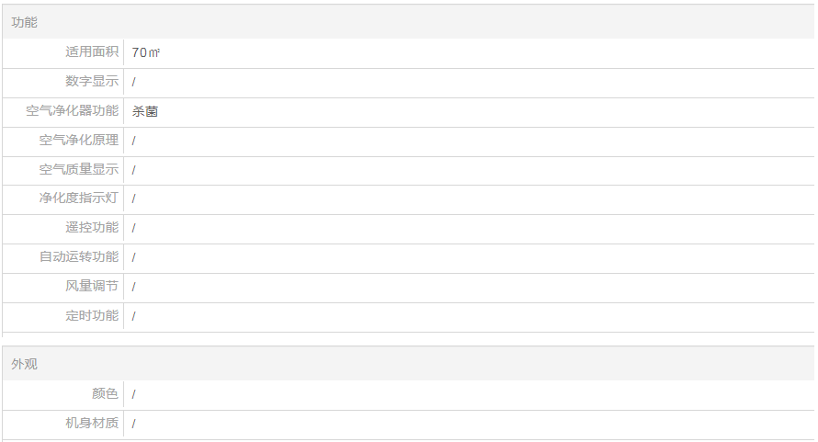Select the 数字显示 row label

tap(91, 82)
